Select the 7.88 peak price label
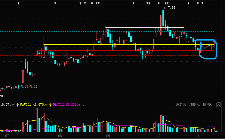 [x=172, y=8]
